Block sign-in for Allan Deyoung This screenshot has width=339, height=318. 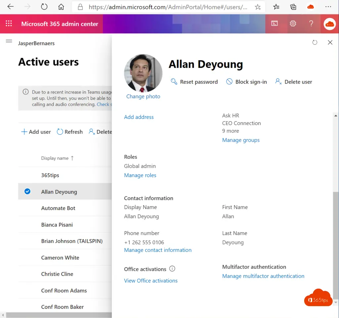[x=246, y=82]
